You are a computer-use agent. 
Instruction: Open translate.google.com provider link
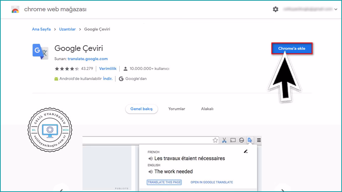tap(88, 59)
